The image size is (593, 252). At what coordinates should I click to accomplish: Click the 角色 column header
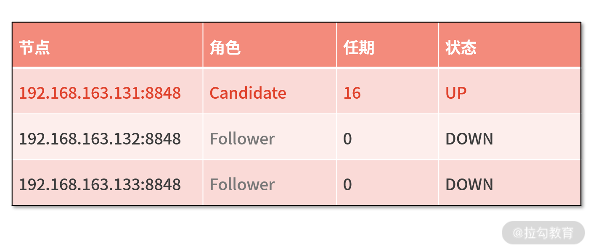(x=225, y=47)
